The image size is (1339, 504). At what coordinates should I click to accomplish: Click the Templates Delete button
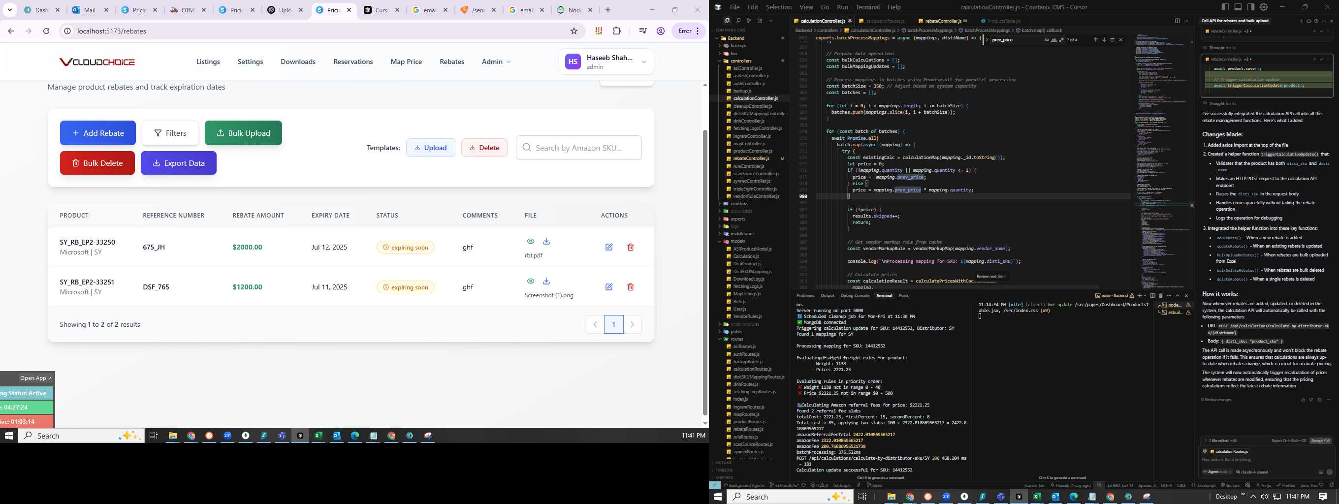tap(484, 148)
